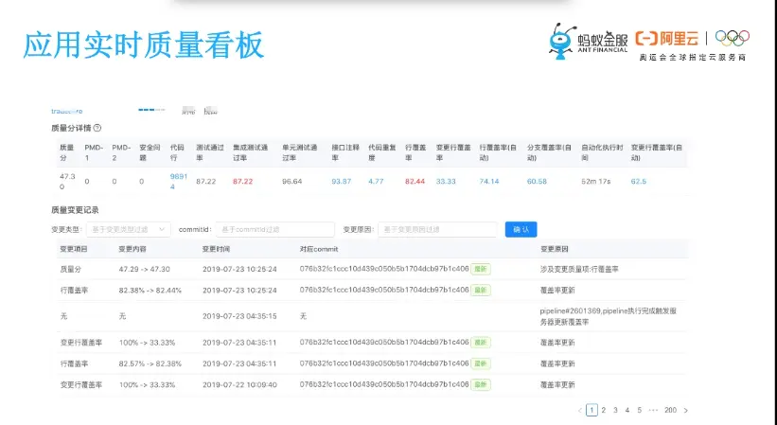Click the 变更项目 column header
777x425 pixels.
click(74, 249)
